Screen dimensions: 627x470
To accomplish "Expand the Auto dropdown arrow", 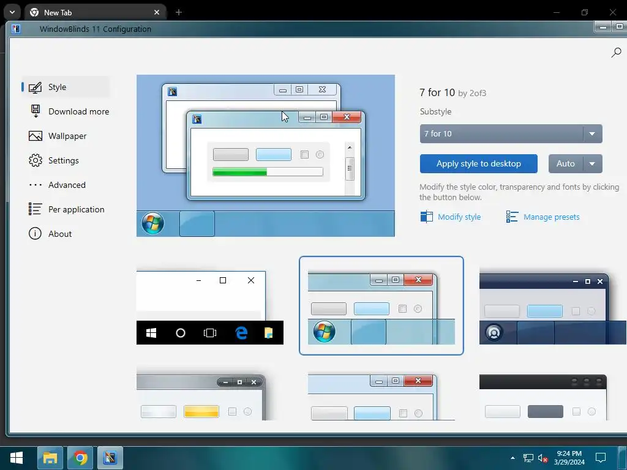I will point(593,164).
